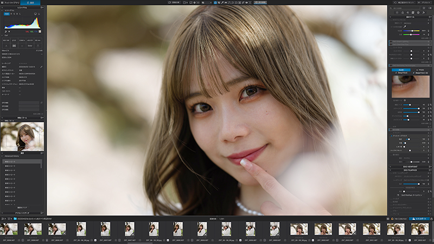The width and height of the screenshot is (434, 244).
Task: Toggle shadow clipping moon icon under histogram
Action: coord(5,31)
